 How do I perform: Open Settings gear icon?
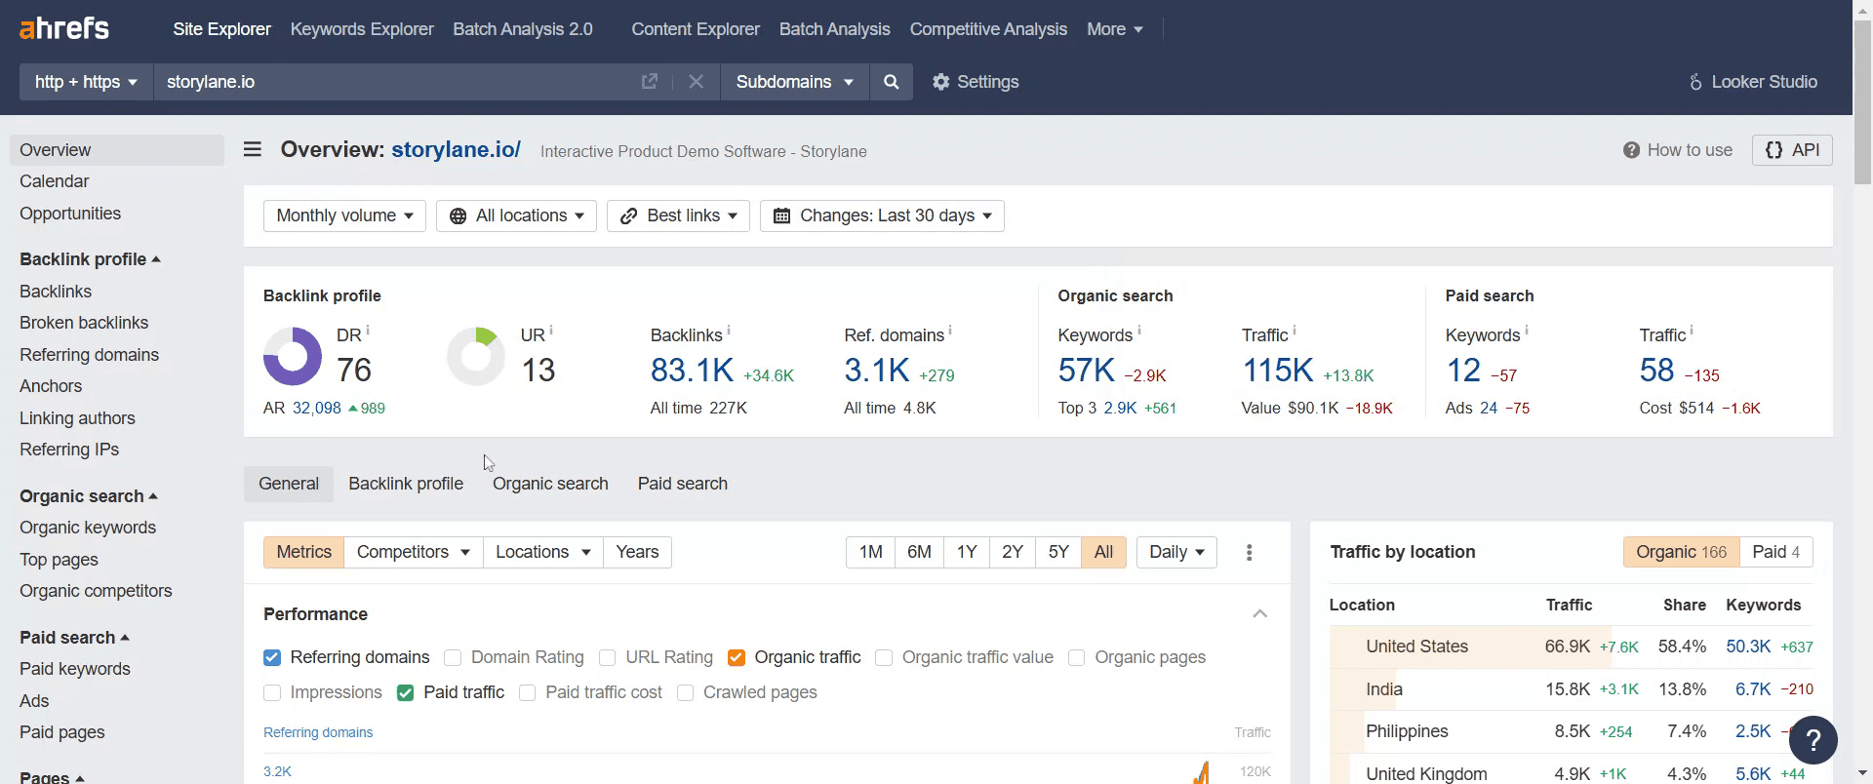[940, 82]
